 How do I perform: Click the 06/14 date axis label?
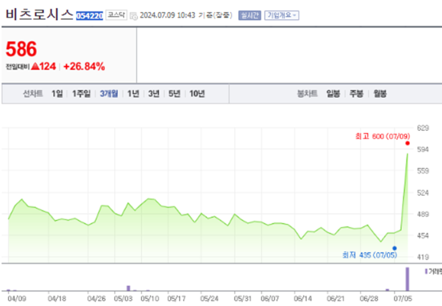click(303, 299)
